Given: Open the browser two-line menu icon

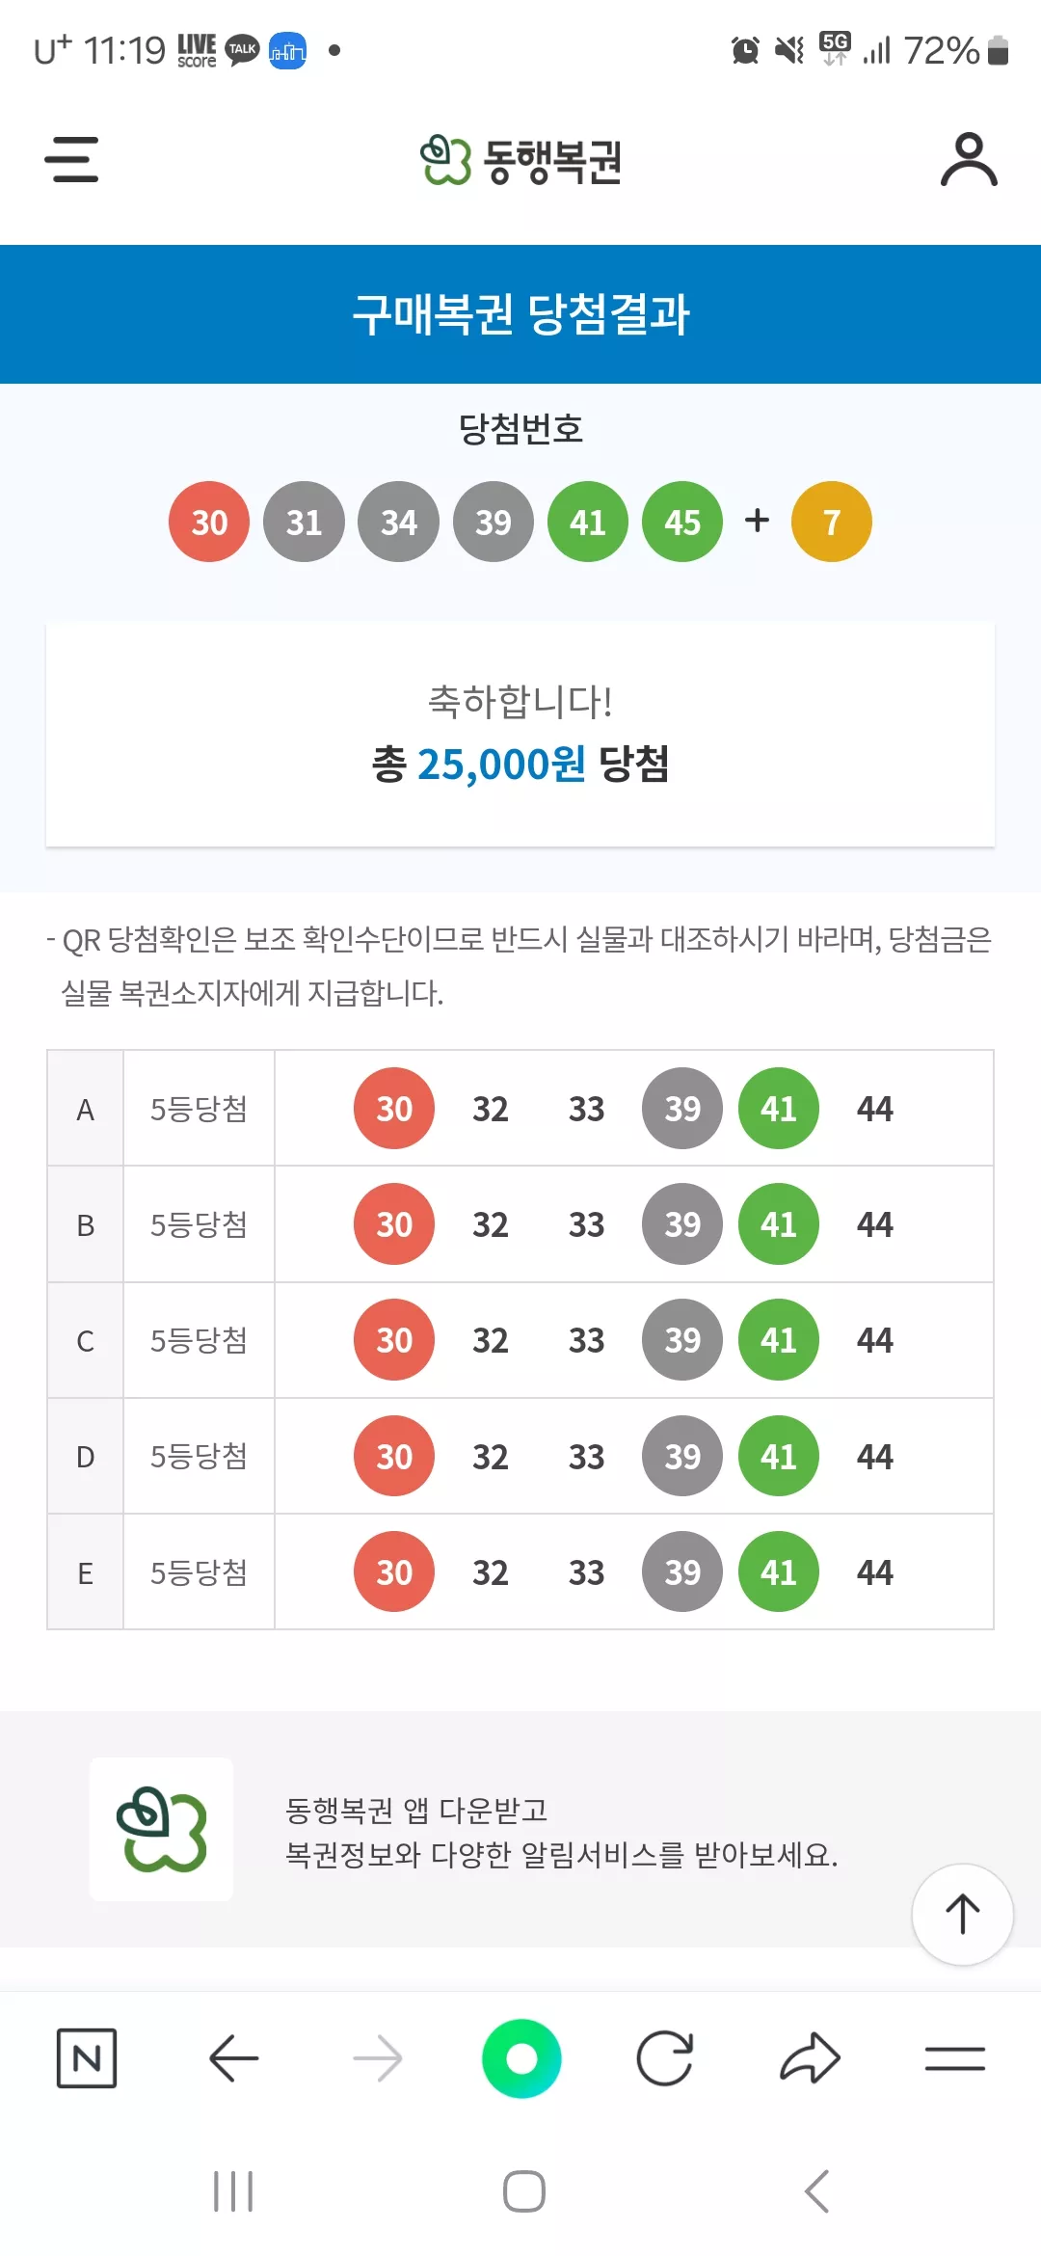Looking at the screenshot, I should tap(954, 2058).
